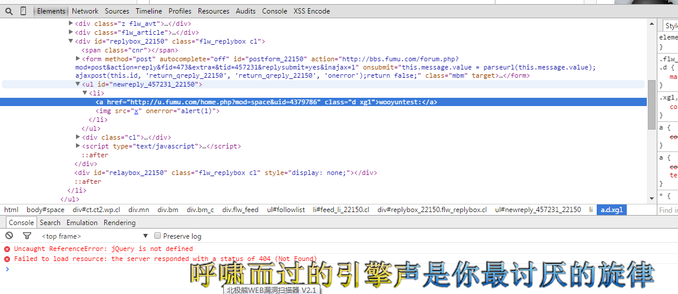The width and height of the screenshot is (678, 294).
Task: Click the error icon beside Failed to load resource
Action: [7, 259]
